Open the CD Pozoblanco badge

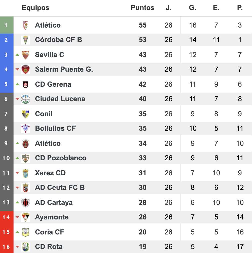coord(26,158)
